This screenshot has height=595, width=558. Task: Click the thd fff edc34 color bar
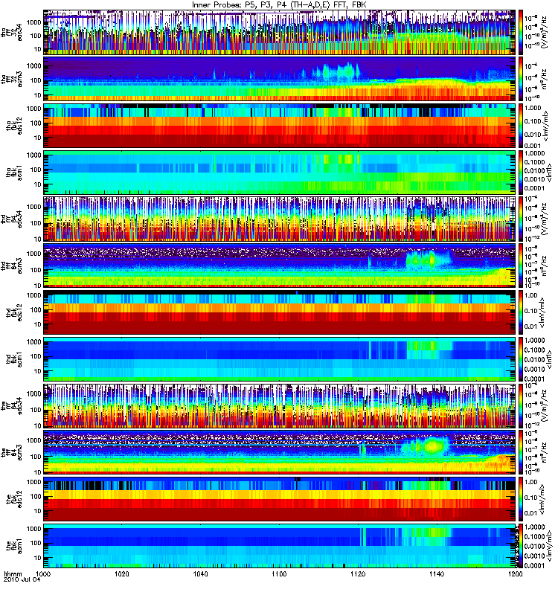(521, 219)
